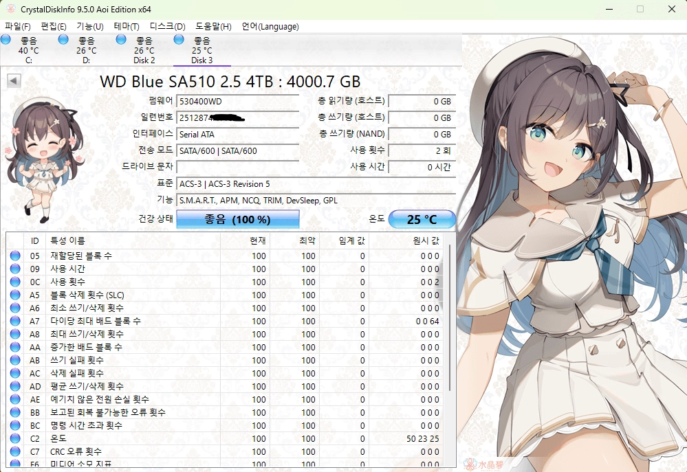Screen dimensions: 687x472
Task: Click the status orb for attribute AB
Action: coord(15,360)
